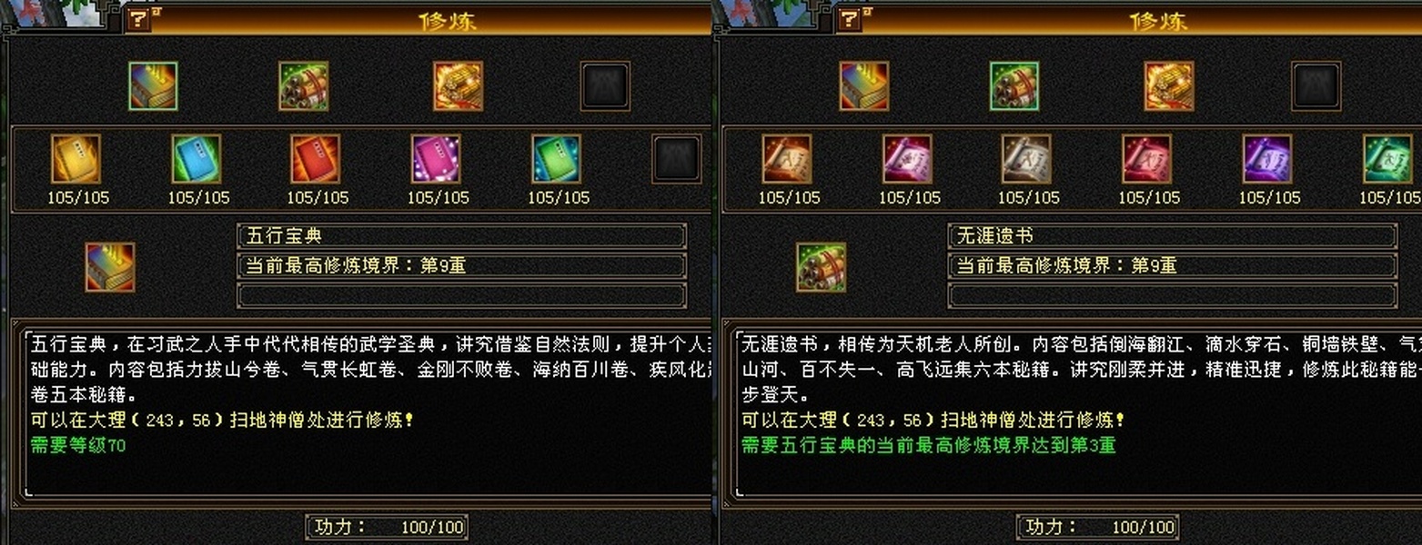Select the yellow book in the left panel
The image size is (1422, 545).
[76, 159]
